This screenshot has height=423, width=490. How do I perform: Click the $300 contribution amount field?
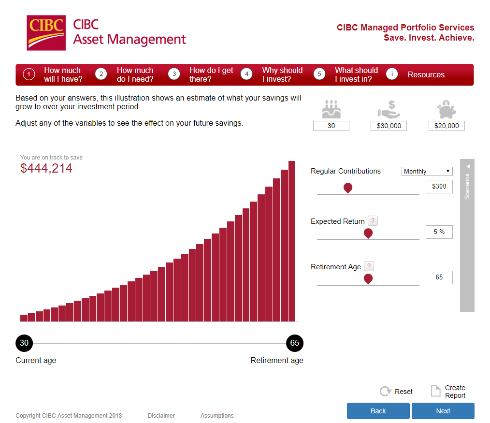(439, 187)
